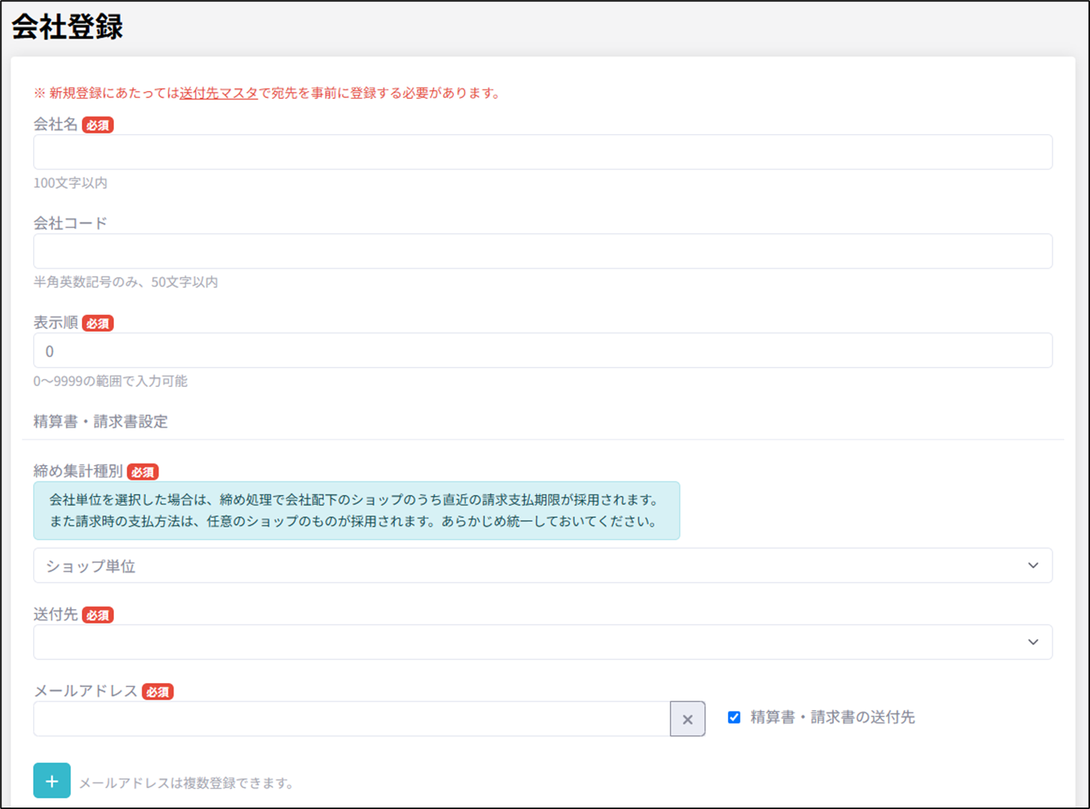Select the 表示順 field containing 0
This screenshot has height=809, width=1090.
[542, 350]
